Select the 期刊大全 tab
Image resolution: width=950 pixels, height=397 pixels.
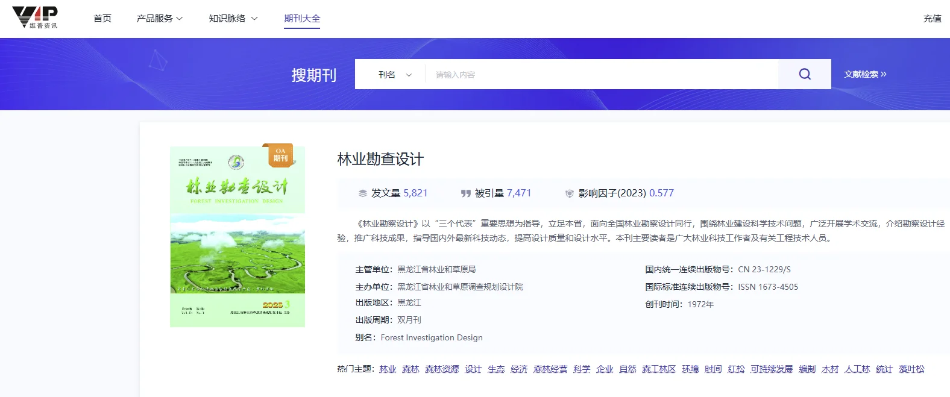(302, 19)
